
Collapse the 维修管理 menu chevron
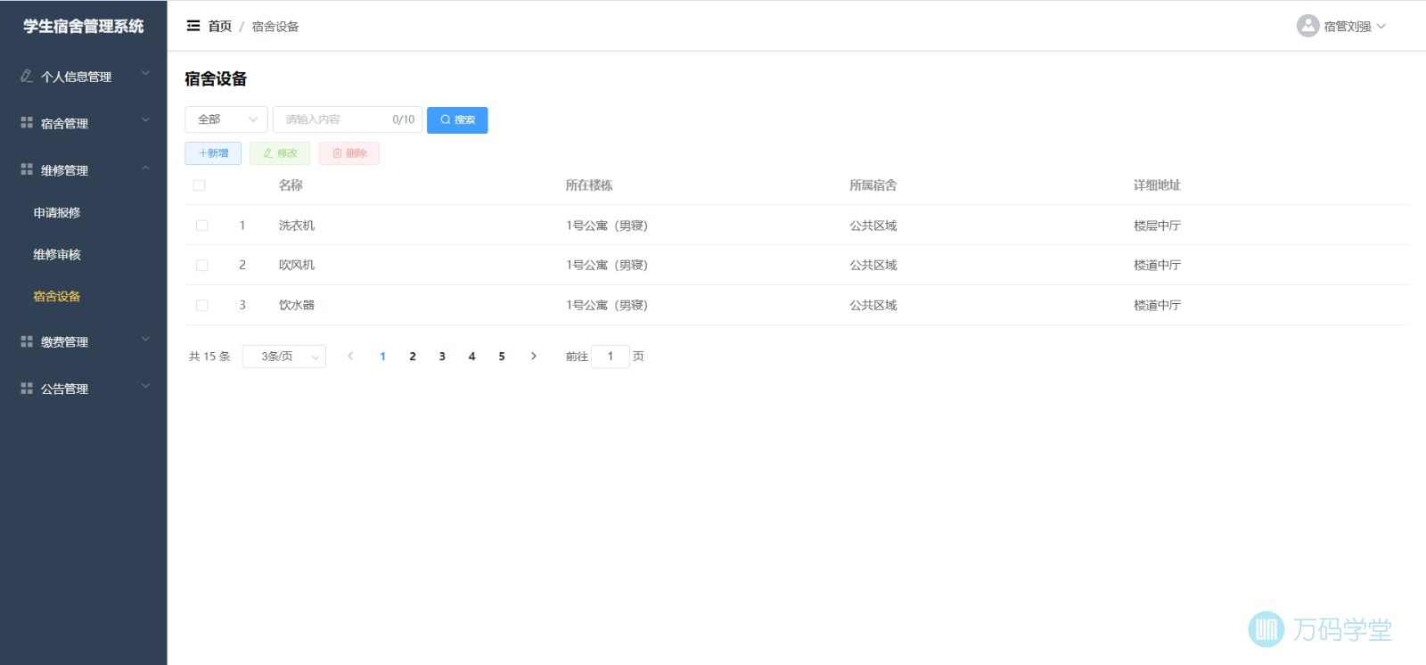coord(145,168)
